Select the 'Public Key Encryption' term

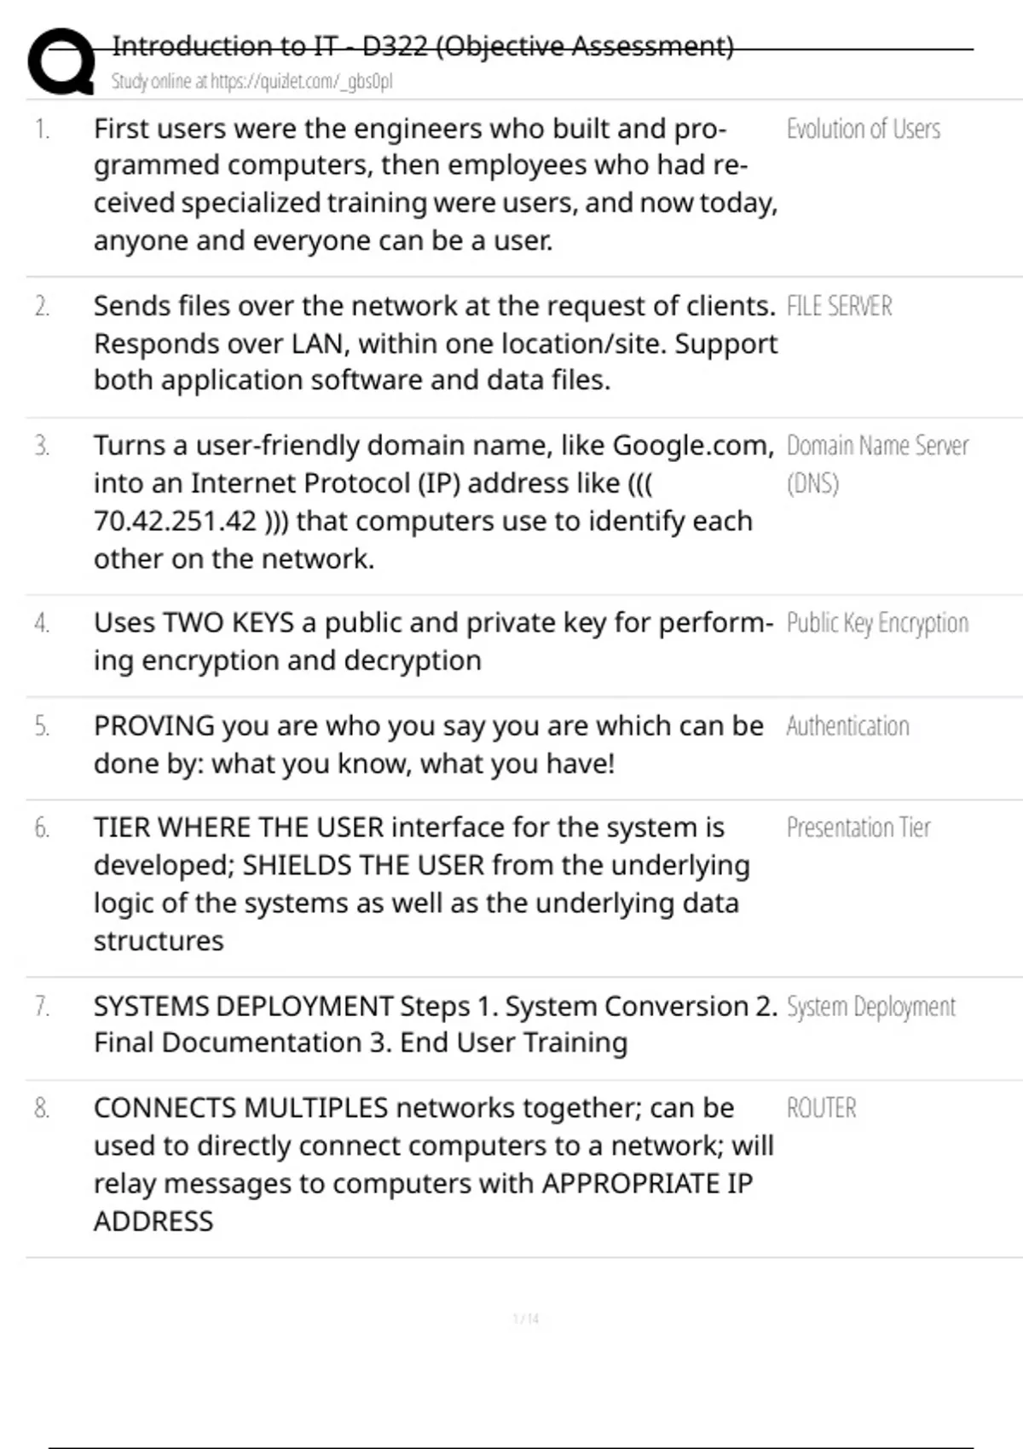[877, 623]
